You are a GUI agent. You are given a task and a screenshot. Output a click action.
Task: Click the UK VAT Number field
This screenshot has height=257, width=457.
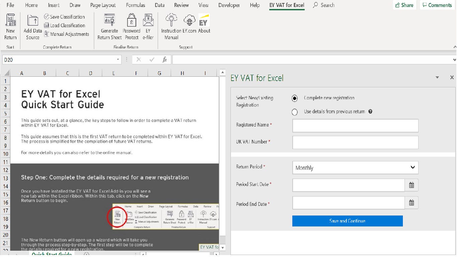[x=355, y=142]
